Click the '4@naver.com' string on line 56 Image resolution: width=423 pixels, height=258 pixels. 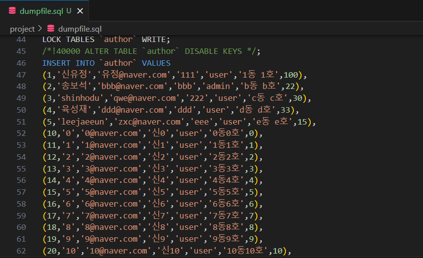click(111, 180)
